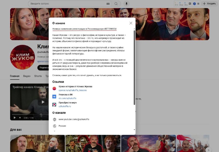Click the 'Создать' button
Screen dimensions: 219x152
point(209,4)
